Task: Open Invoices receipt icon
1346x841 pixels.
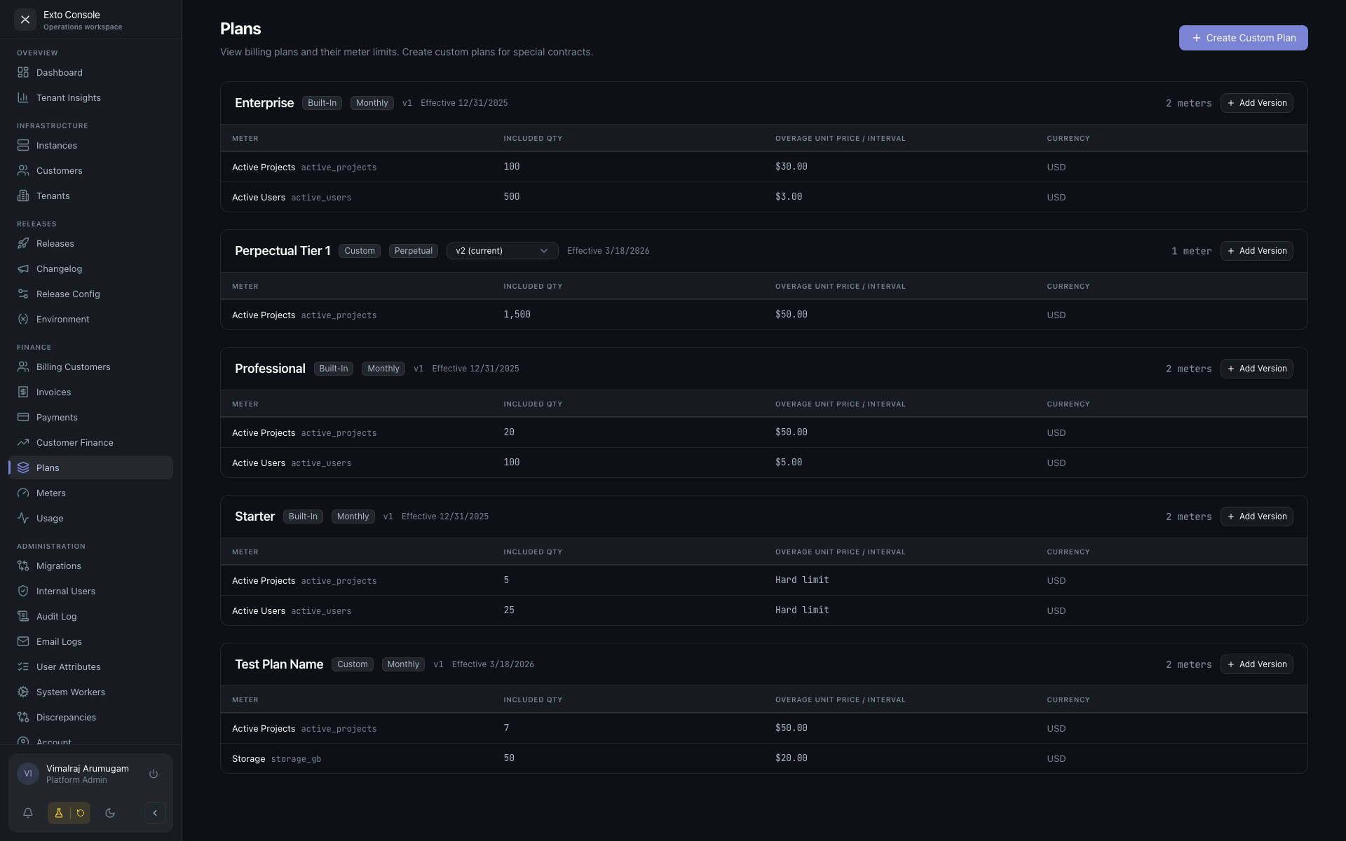Action: pyautogui.click(x=23, y=392)
